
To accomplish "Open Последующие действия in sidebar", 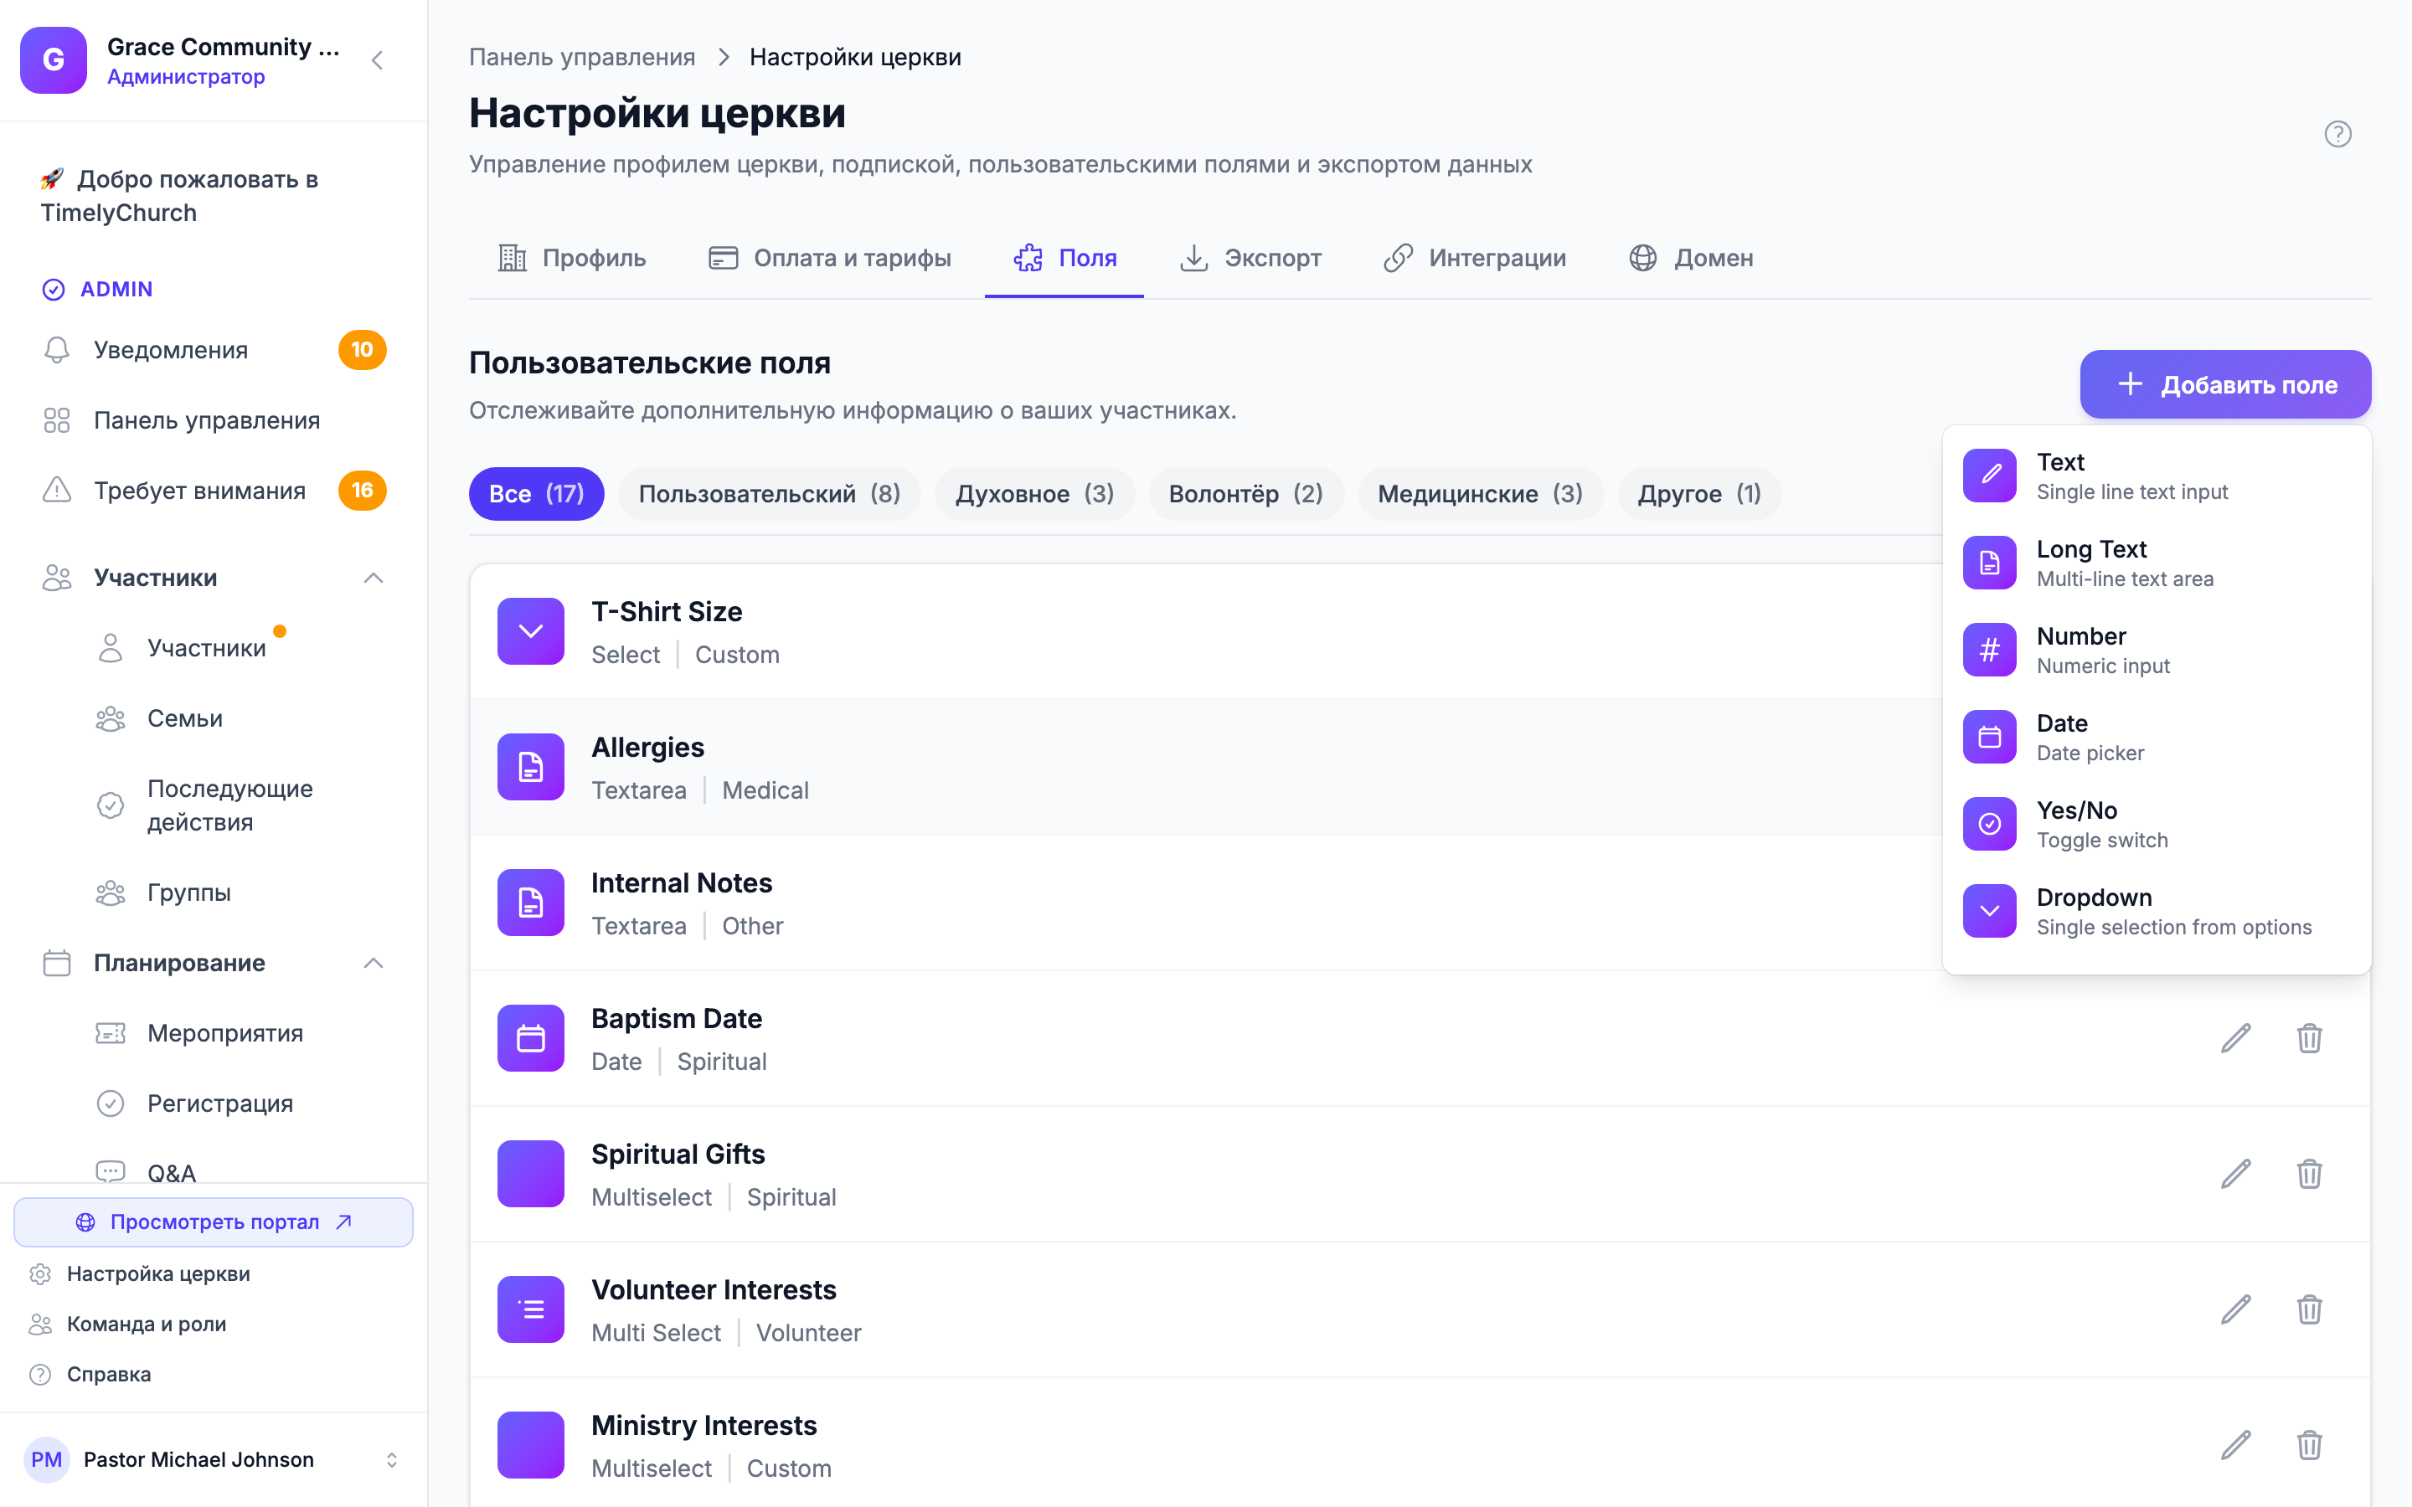I will 230,805.
